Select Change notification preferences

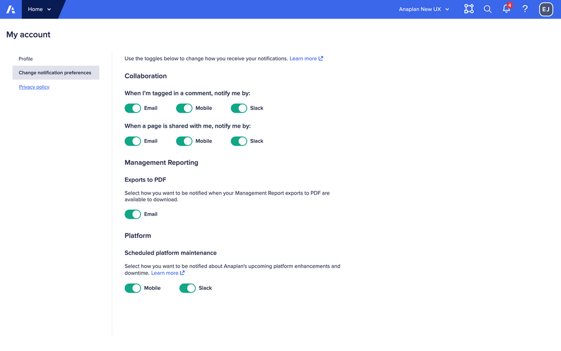point(55,73)
